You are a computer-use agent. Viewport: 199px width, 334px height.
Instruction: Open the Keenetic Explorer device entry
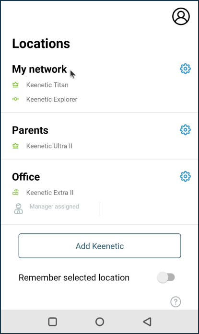(x=52, y=99)
